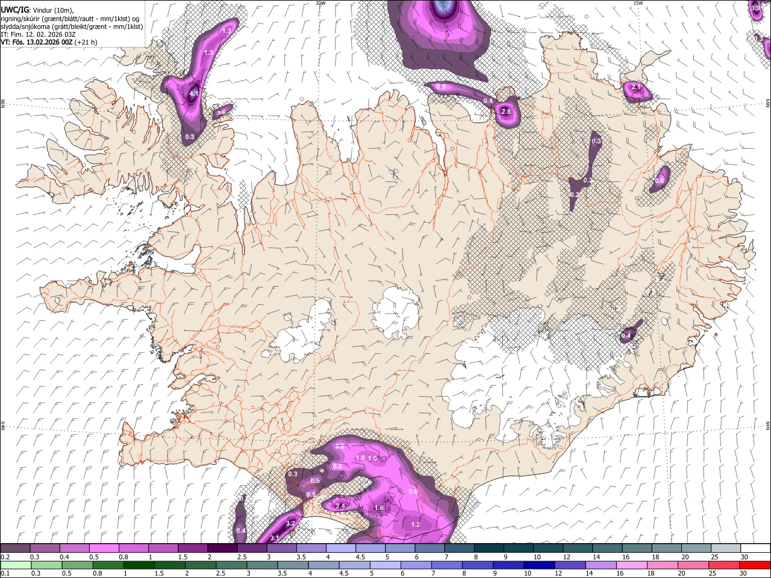Select the violet 12 rain legend swatch
Viewport: 771px width, 578px height.
pyautogui.click(x=569, y=565)
